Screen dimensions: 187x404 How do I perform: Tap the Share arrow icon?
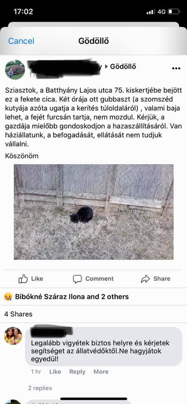pos(145,279)
